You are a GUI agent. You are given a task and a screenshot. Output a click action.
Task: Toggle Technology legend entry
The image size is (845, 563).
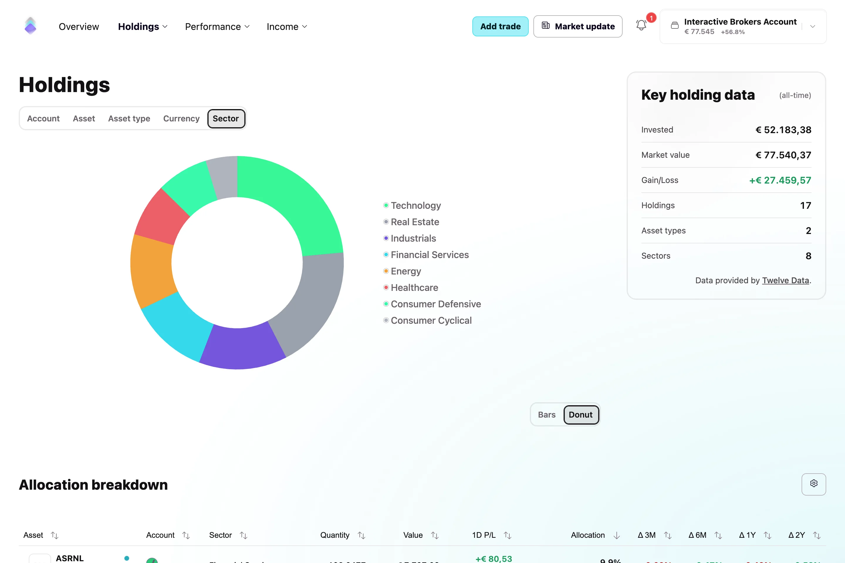click(x=412, y=205)
